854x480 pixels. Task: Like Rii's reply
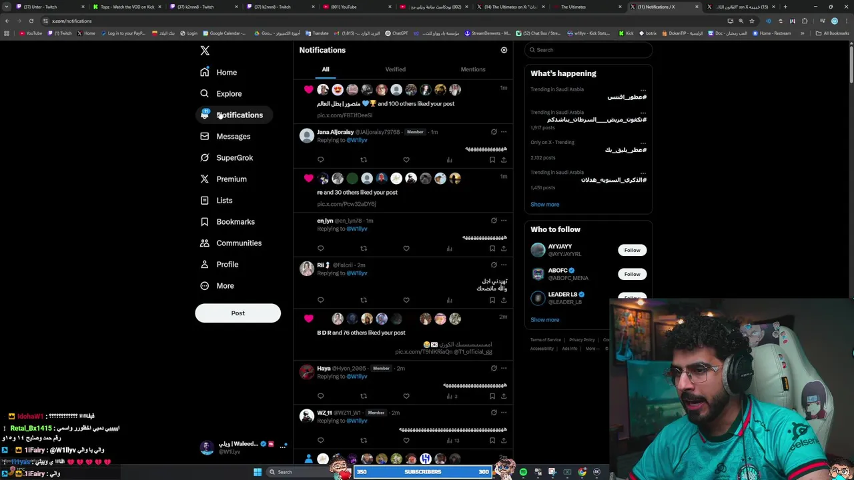coord(406,300)
